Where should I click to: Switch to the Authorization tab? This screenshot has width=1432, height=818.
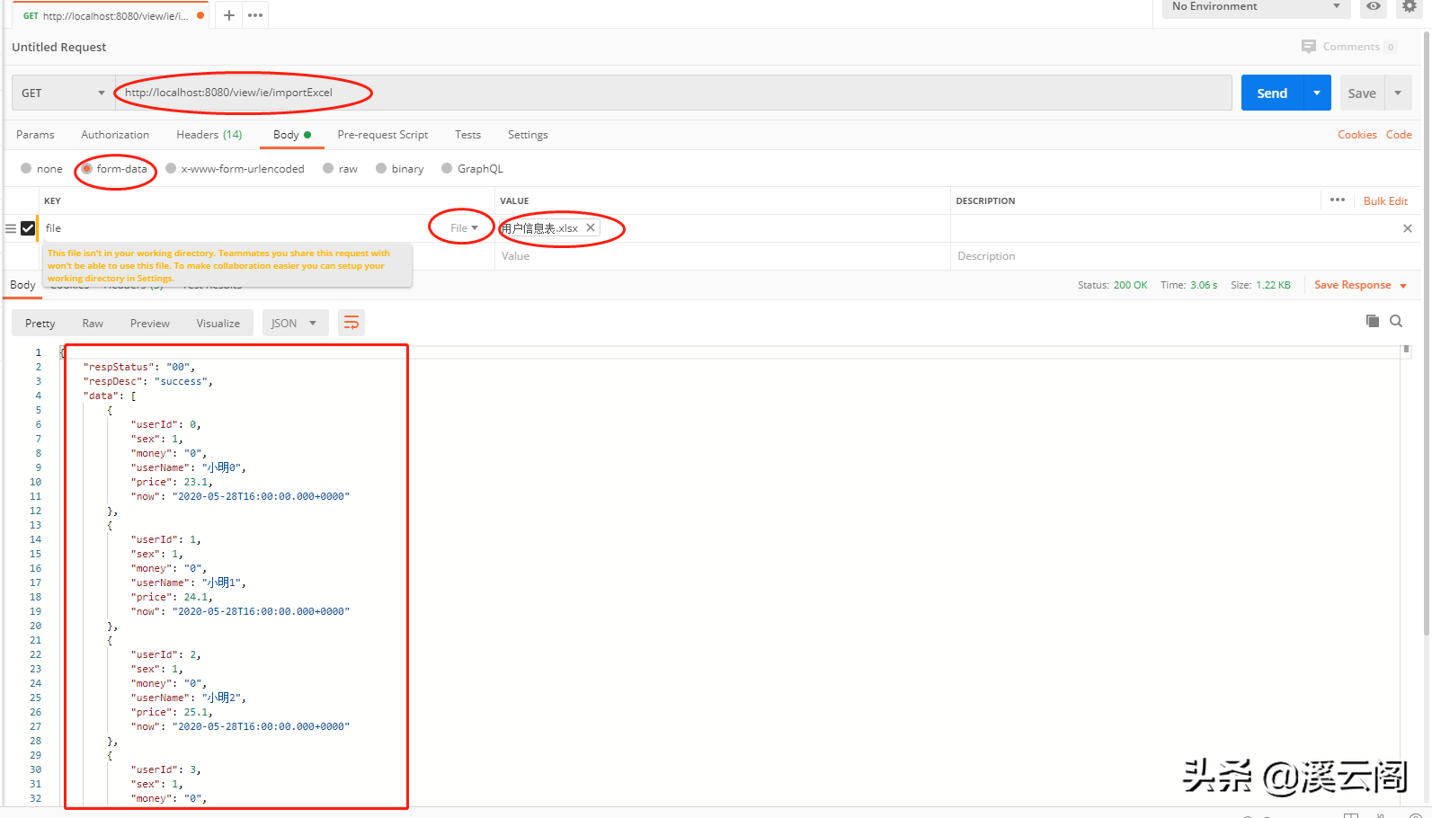pyautogui.click(x=115, y=135)
